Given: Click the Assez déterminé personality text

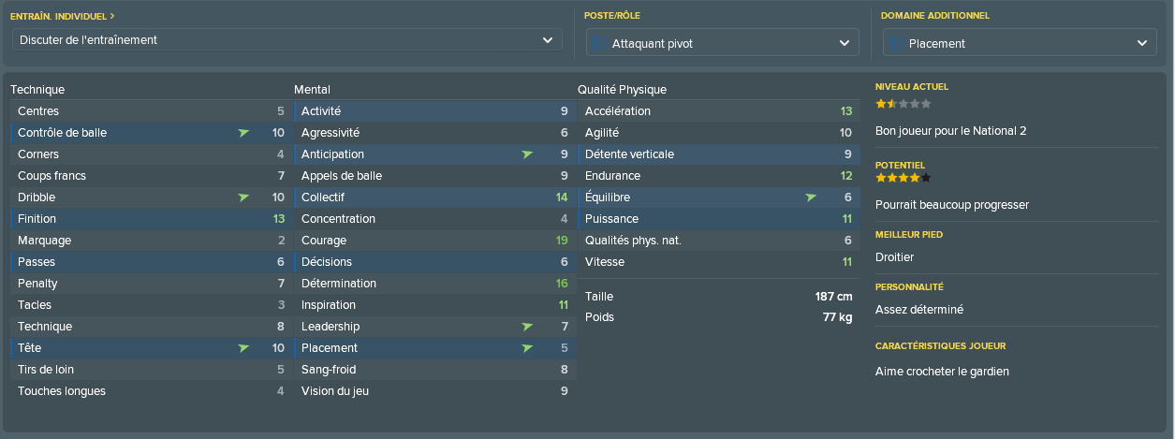Looking at the screenshot, I should pos(919,310).
